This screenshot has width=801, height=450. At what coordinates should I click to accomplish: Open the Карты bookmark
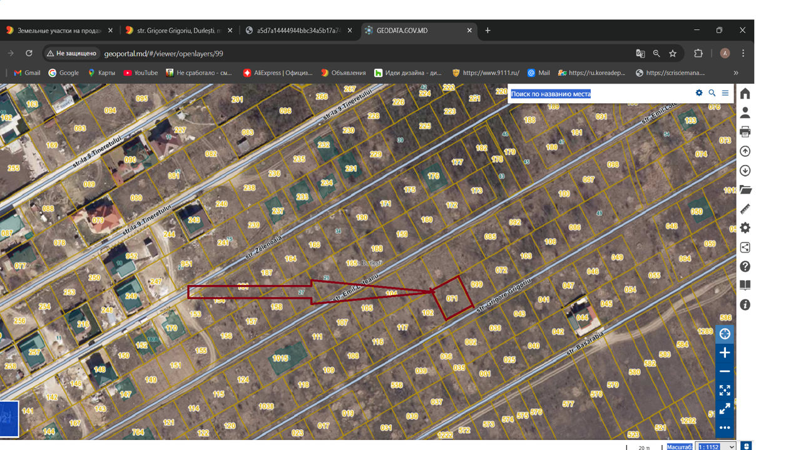pyautogui.click(x=101, y=73)
